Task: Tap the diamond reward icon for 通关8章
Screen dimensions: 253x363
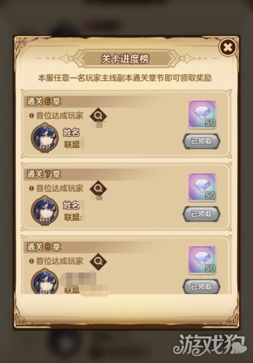Action: click(202, 260)
